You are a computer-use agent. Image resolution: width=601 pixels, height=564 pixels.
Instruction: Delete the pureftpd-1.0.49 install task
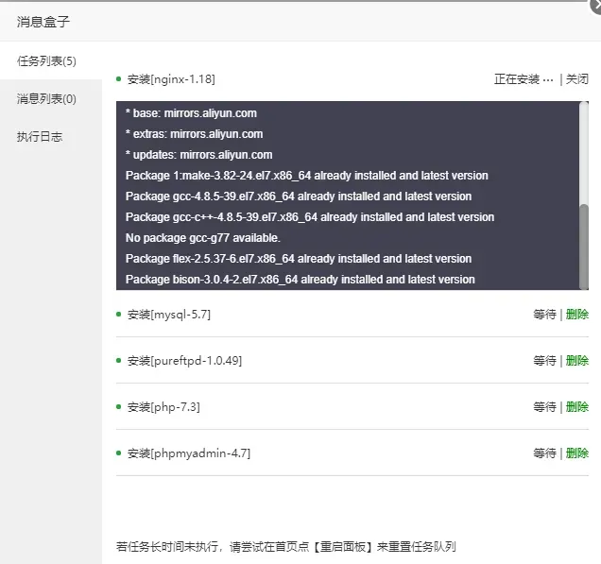(576, 360)
